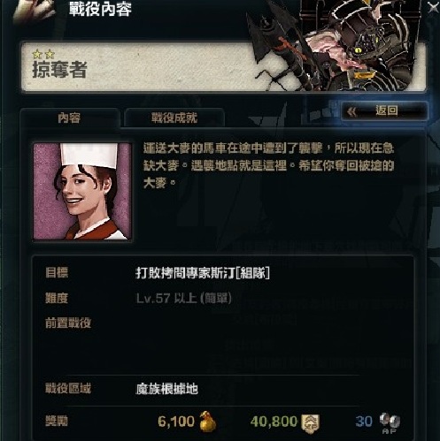Screen dimensions: 440x441
Task: Click the gold pouch reward icon
Action: (x=208, y=422)
